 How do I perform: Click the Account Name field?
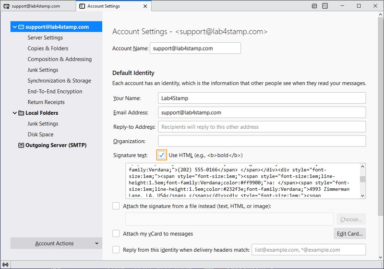coord(195,48)
